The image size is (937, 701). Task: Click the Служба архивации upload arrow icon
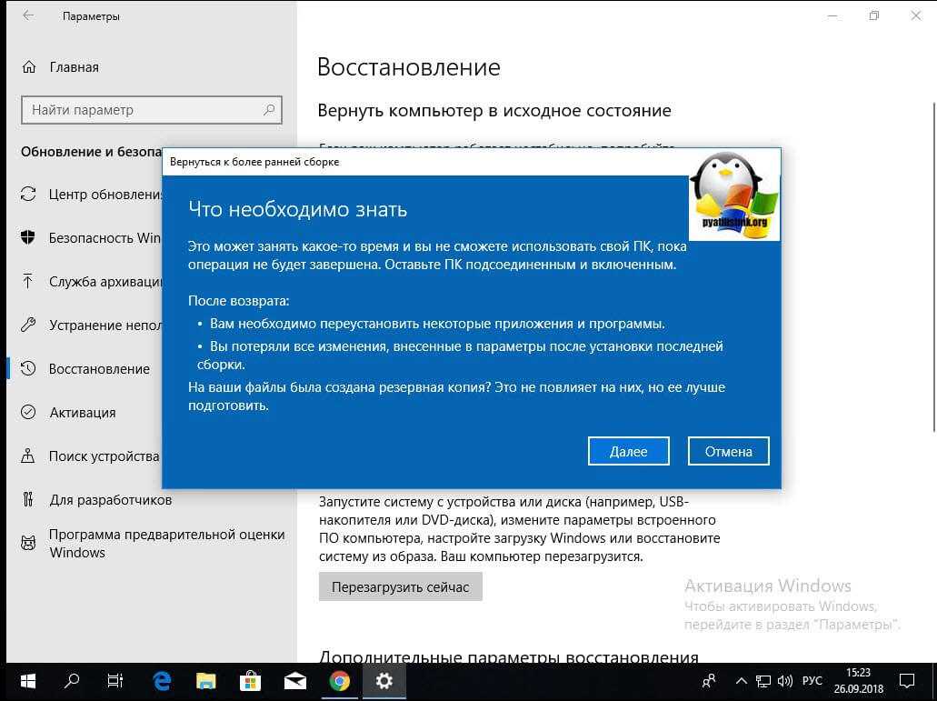[x=28, y=281]
